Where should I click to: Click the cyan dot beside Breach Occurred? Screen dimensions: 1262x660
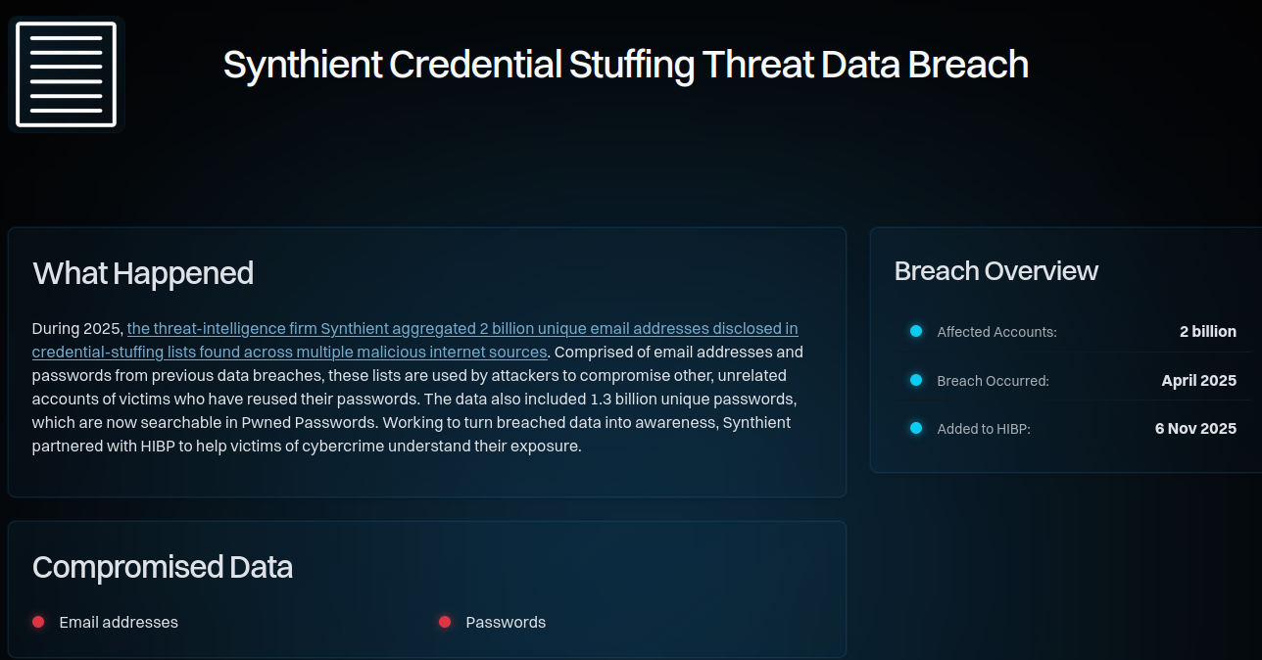point(916,380)
